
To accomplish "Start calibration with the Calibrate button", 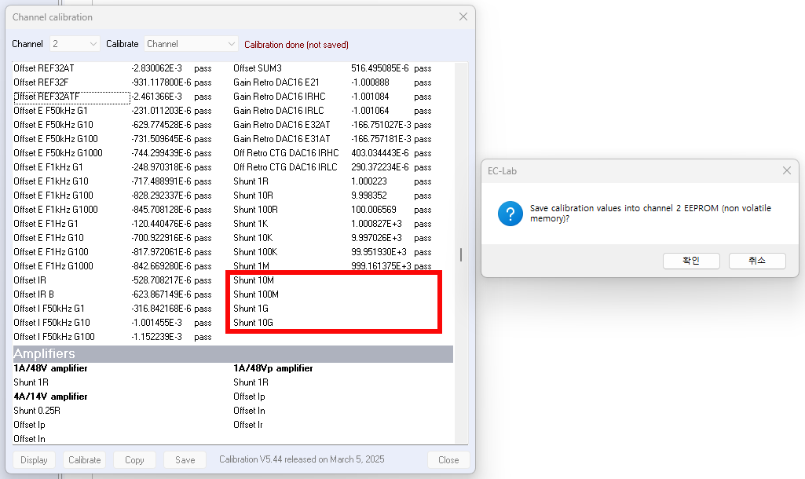I will click(x=84, y=460).
